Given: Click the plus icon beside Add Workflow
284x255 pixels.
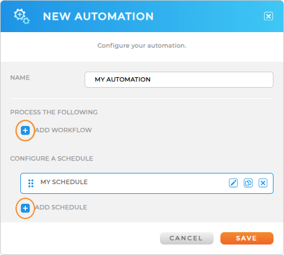Looking at the screenshot, I should [25, 130].
